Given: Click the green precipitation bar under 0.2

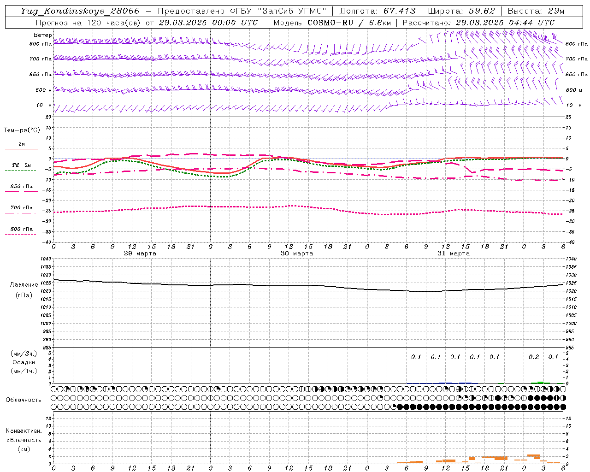Looking at the screenshot, I should pyautogui.click(x=540, y=383).
